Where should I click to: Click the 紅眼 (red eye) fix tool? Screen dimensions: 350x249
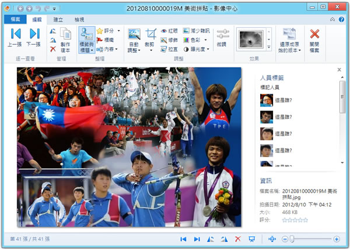coord(169,31)
